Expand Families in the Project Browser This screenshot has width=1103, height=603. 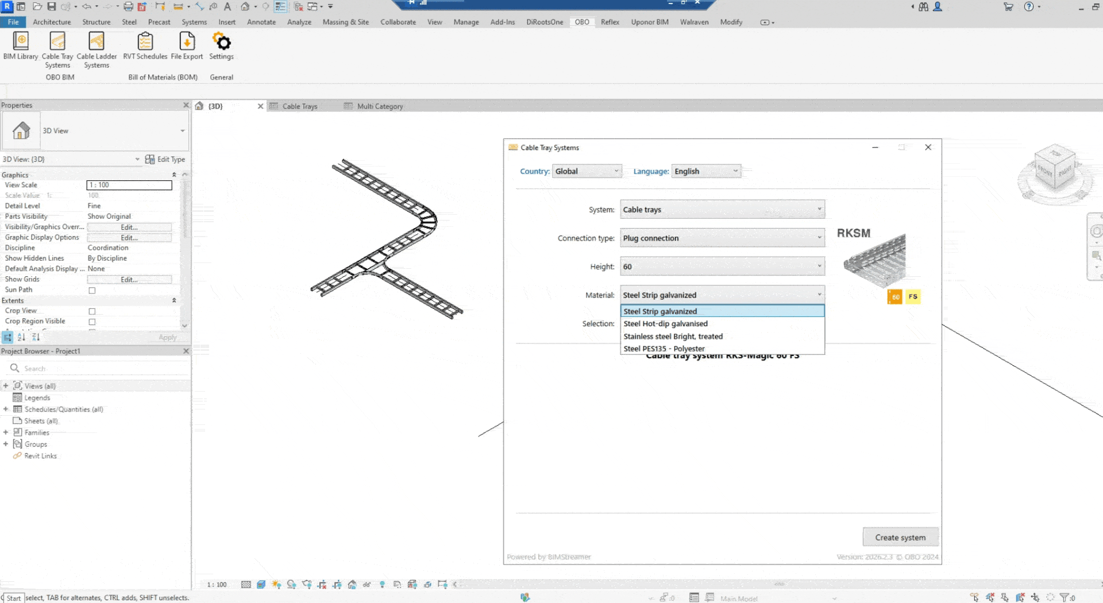pos(6,432)
